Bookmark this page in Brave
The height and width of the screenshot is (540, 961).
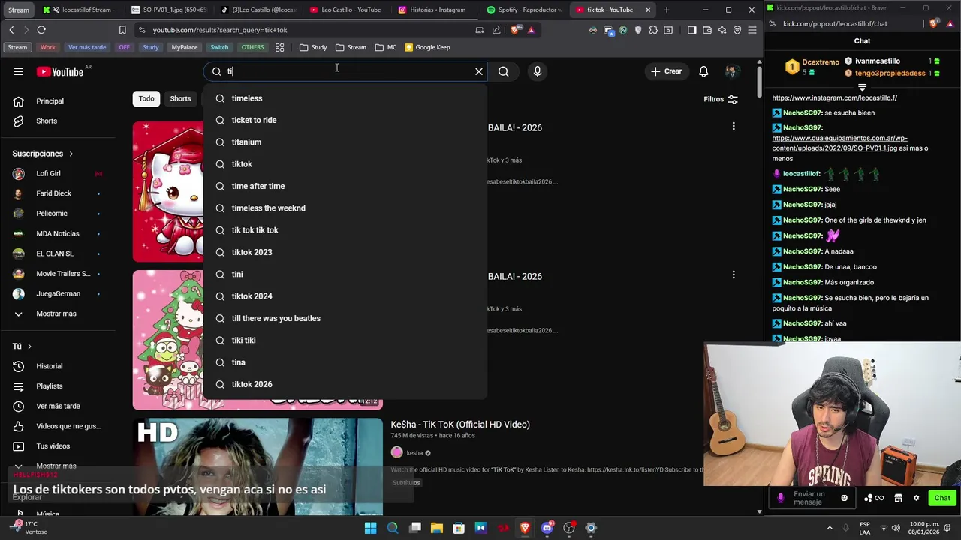pyautogui.click(x=122, y=30)
